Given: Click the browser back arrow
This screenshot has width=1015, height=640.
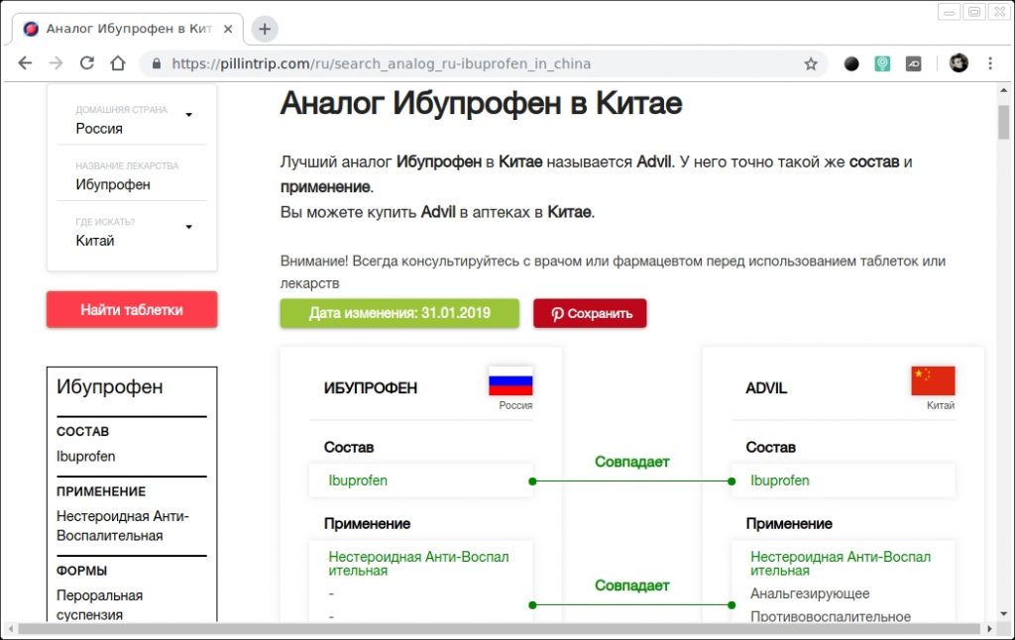Looking at the screenshot, I should point(25,63).
